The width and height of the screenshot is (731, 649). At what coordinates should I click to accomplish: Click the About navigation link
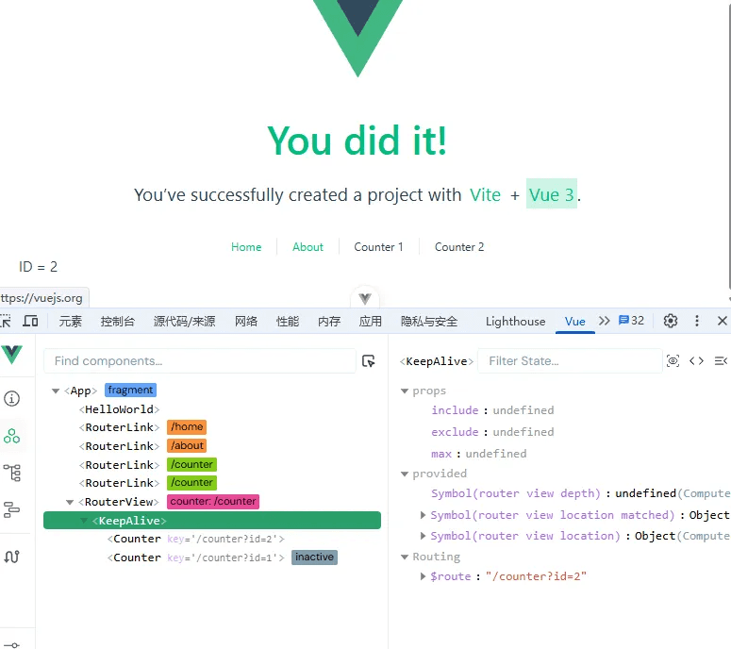tap(307, 247)
